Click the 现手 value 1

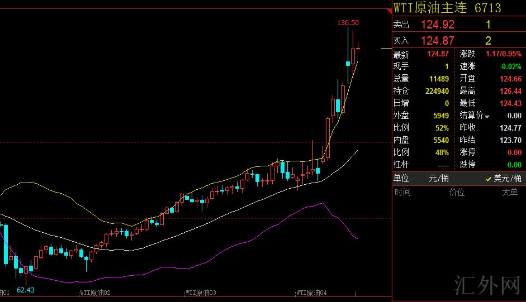(447, 66)
